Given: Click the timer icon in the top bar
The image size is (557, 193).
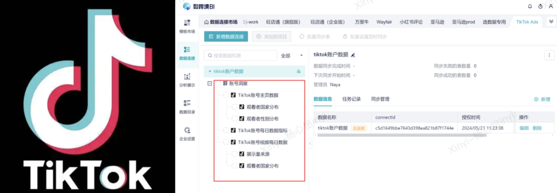Looking at the screenshot, I should 540,6.
